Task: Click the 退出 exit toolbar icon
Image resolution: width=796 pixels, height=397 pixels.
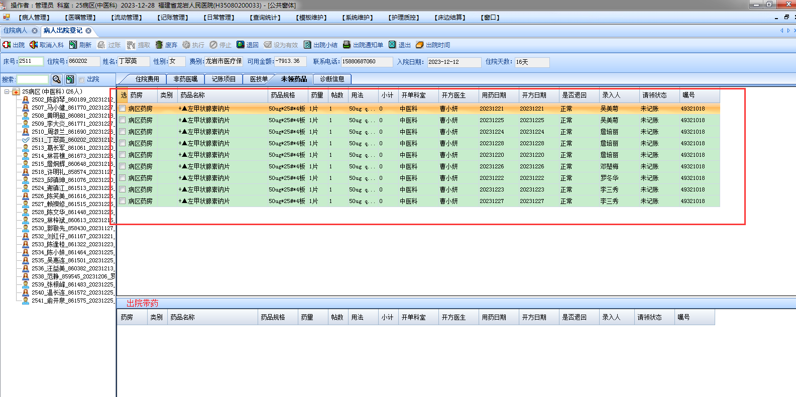Action: (x=392, y=45)
